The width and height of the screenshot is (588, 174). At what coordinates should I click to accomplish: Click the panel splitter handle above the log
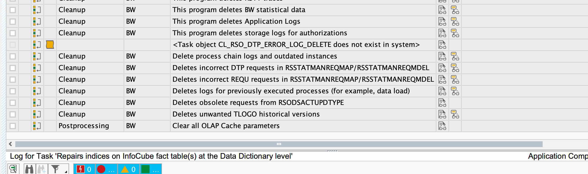tap(332, 151)
